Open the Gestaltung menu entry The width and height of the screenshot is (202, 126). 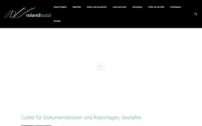tap(137, 7)
